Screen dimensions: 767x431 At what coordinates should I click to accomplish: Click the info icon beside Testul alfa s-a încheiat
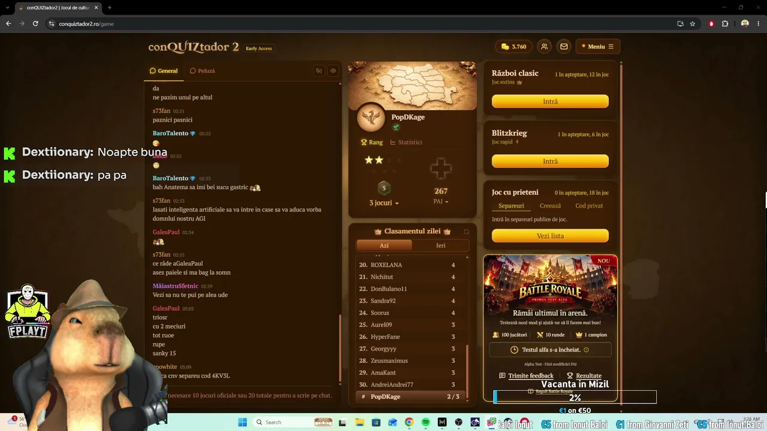point(586,350)
